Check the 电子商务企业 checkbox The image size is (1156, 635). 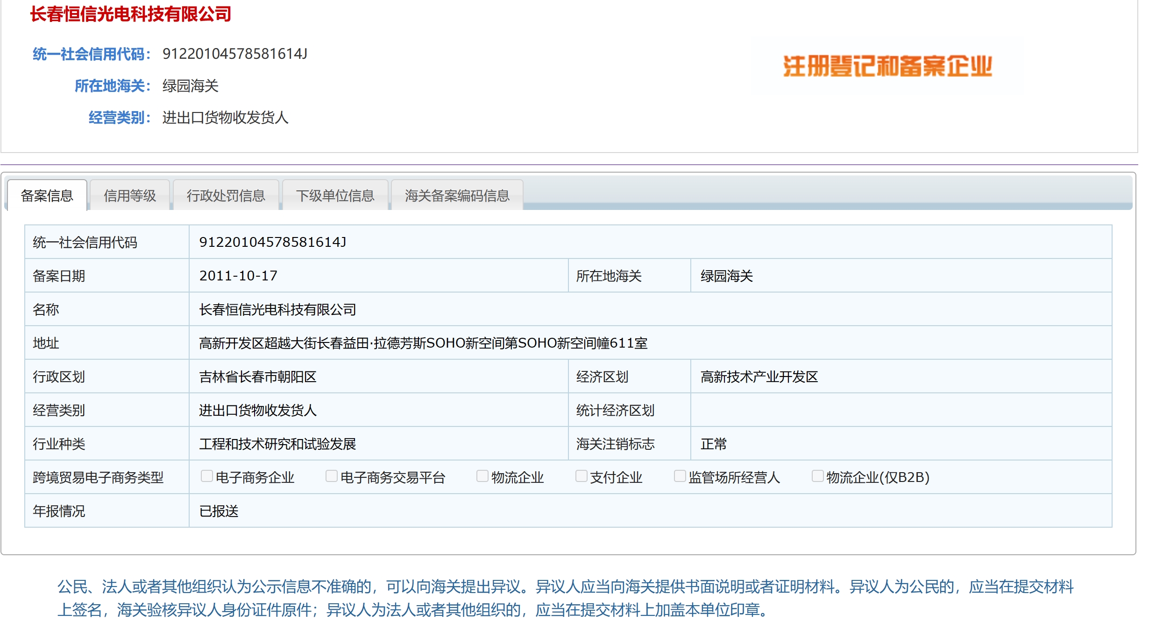tap(206, 476)
